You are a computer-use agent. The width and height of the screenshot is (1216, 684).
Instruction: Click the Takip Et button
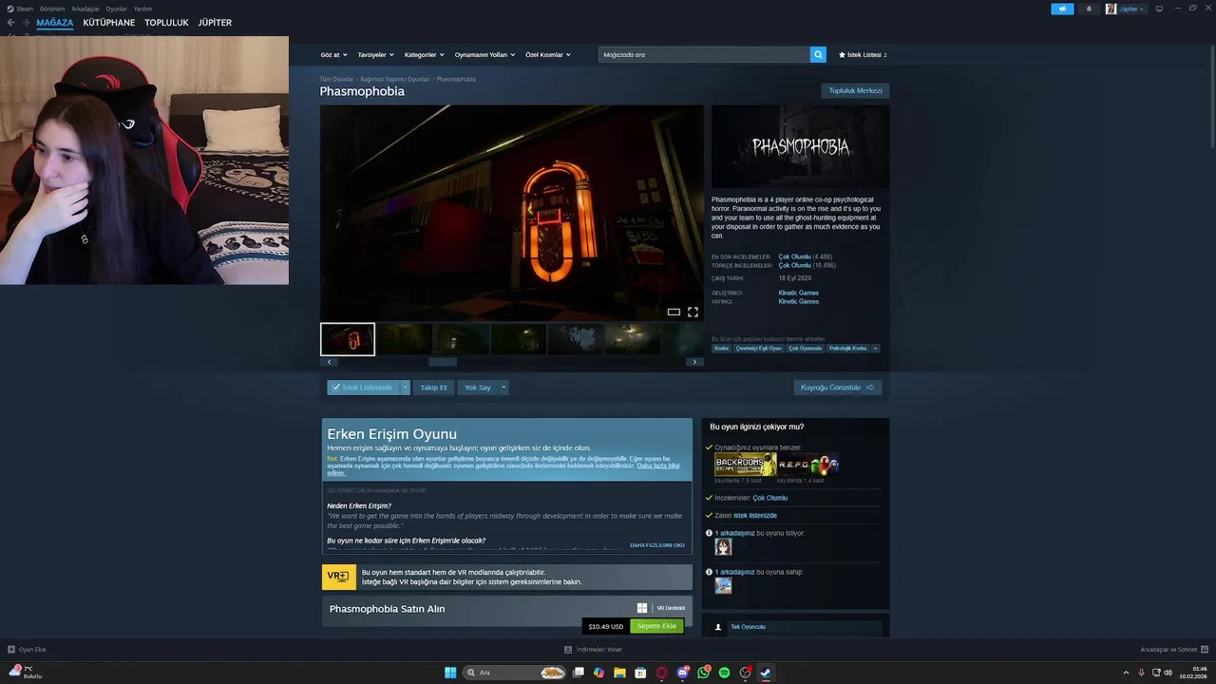pos(433,388)
